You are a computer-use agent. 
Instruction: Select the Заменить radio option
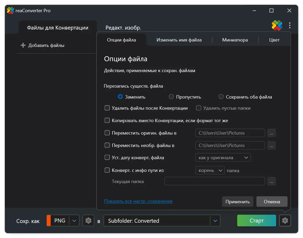click(120, 96)
